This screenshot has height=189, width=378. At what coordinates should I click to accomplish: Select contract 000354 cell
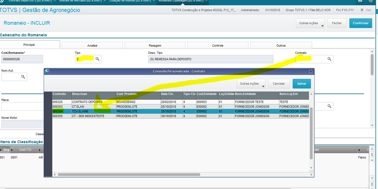tap(62, 111)
